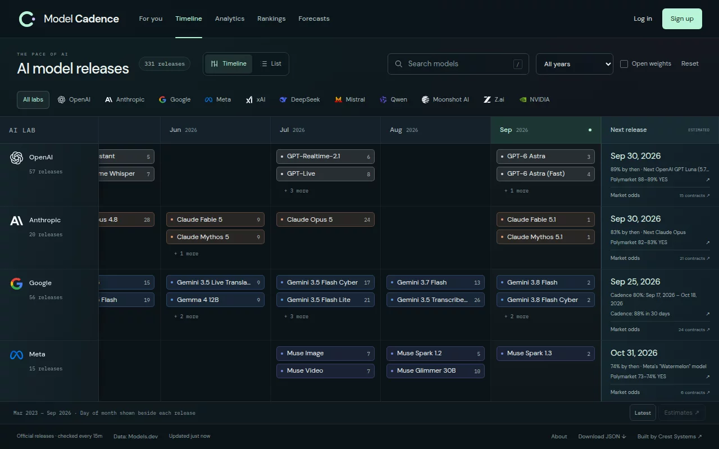719x449 pixels.
Task: Filter by OpenAI lab chip
Action: [x=74, y=99]
